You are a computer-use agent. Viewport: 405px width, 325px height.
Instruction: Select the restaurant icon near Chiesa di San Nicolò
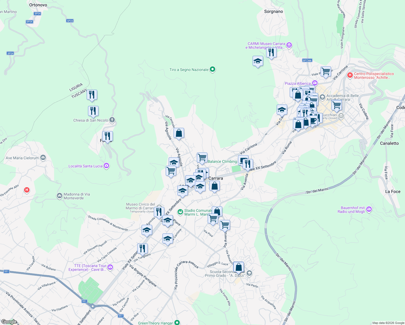tap(93, 111)
